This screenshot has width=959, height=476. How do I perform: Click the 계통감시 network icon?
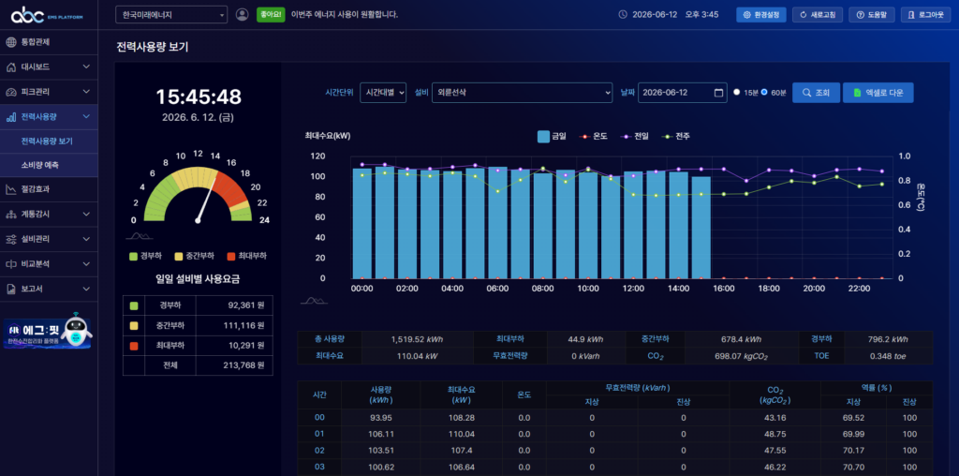tap(11, 215)
